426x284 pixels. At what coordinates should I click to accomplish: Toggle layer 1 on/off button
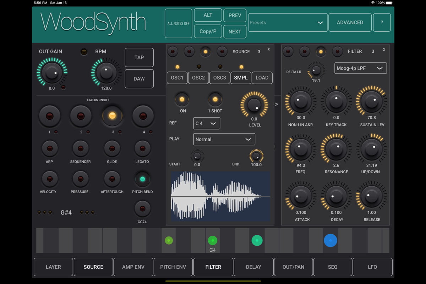(x=49, y=116)
